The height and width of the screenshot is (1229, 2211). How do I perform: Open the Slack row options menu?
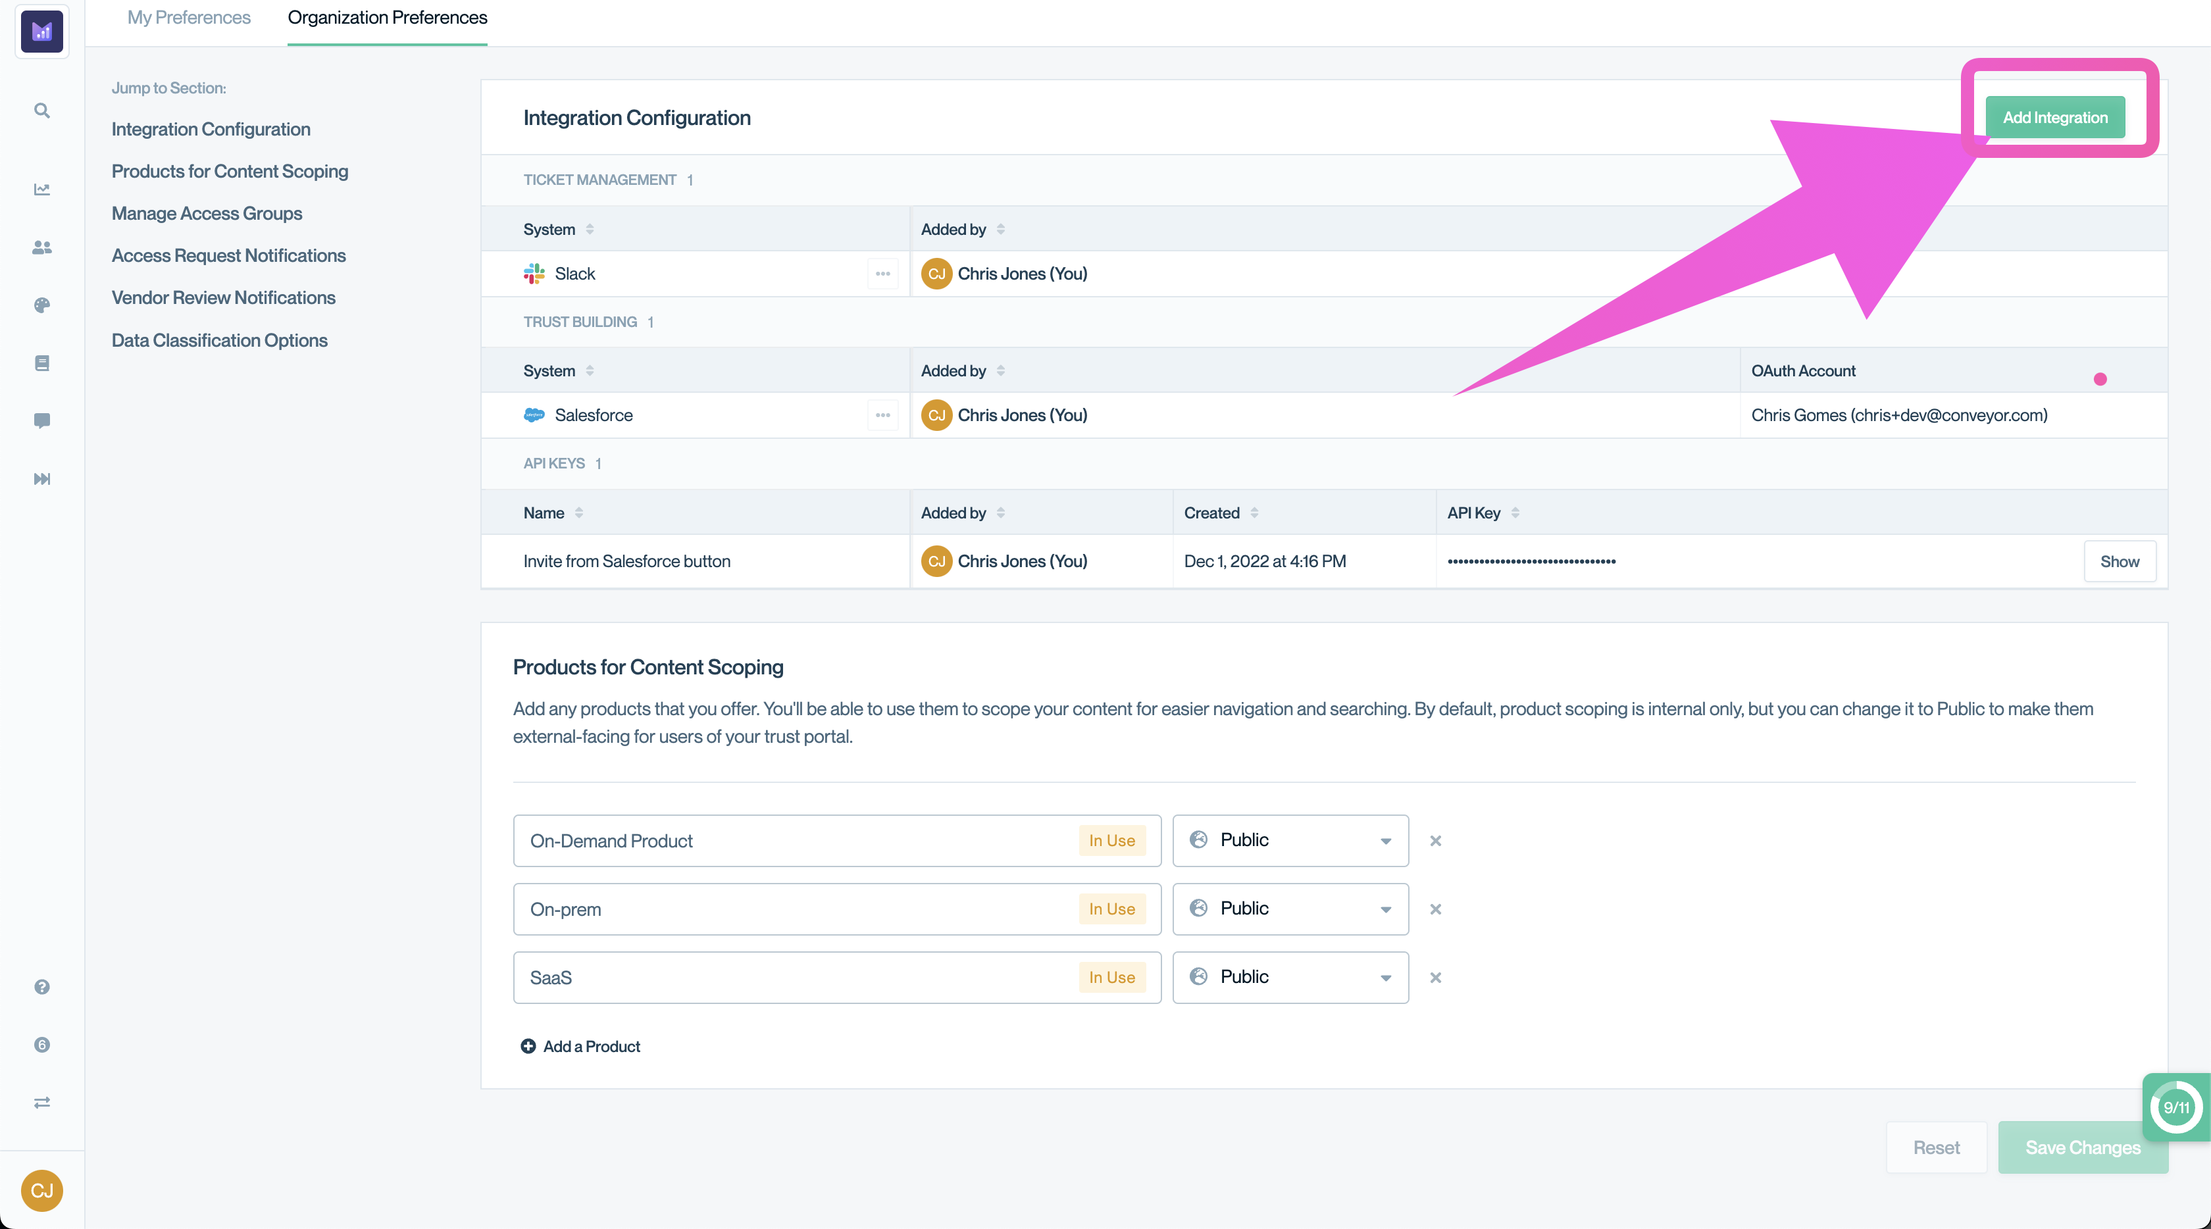coord(882,274)
